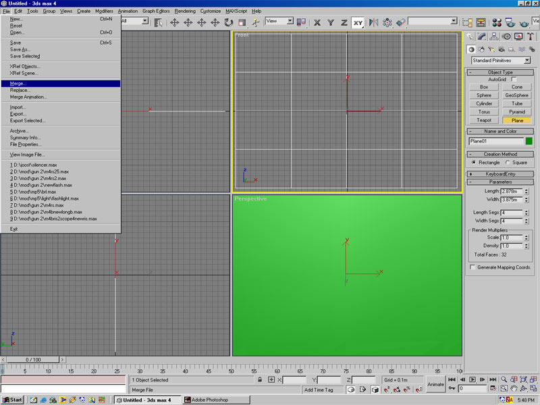540x405 pixels.
Task: Select the Square creation method
Action: click(x=508, y=162)
